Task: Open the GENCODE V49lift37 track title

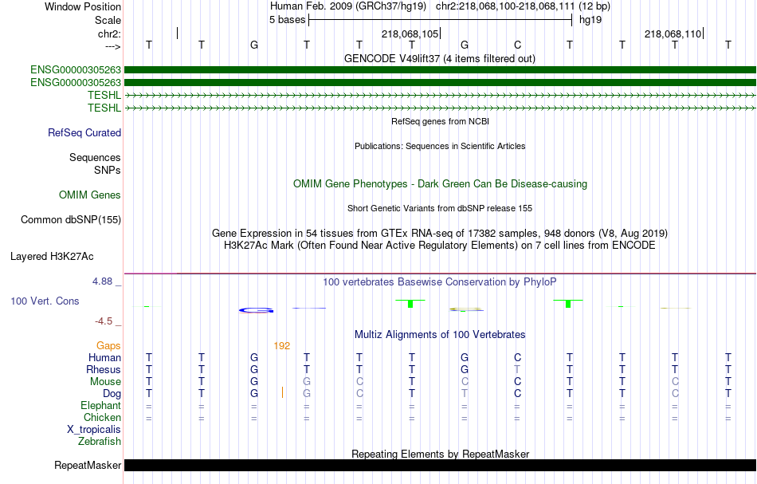Action: pos(440,58)
